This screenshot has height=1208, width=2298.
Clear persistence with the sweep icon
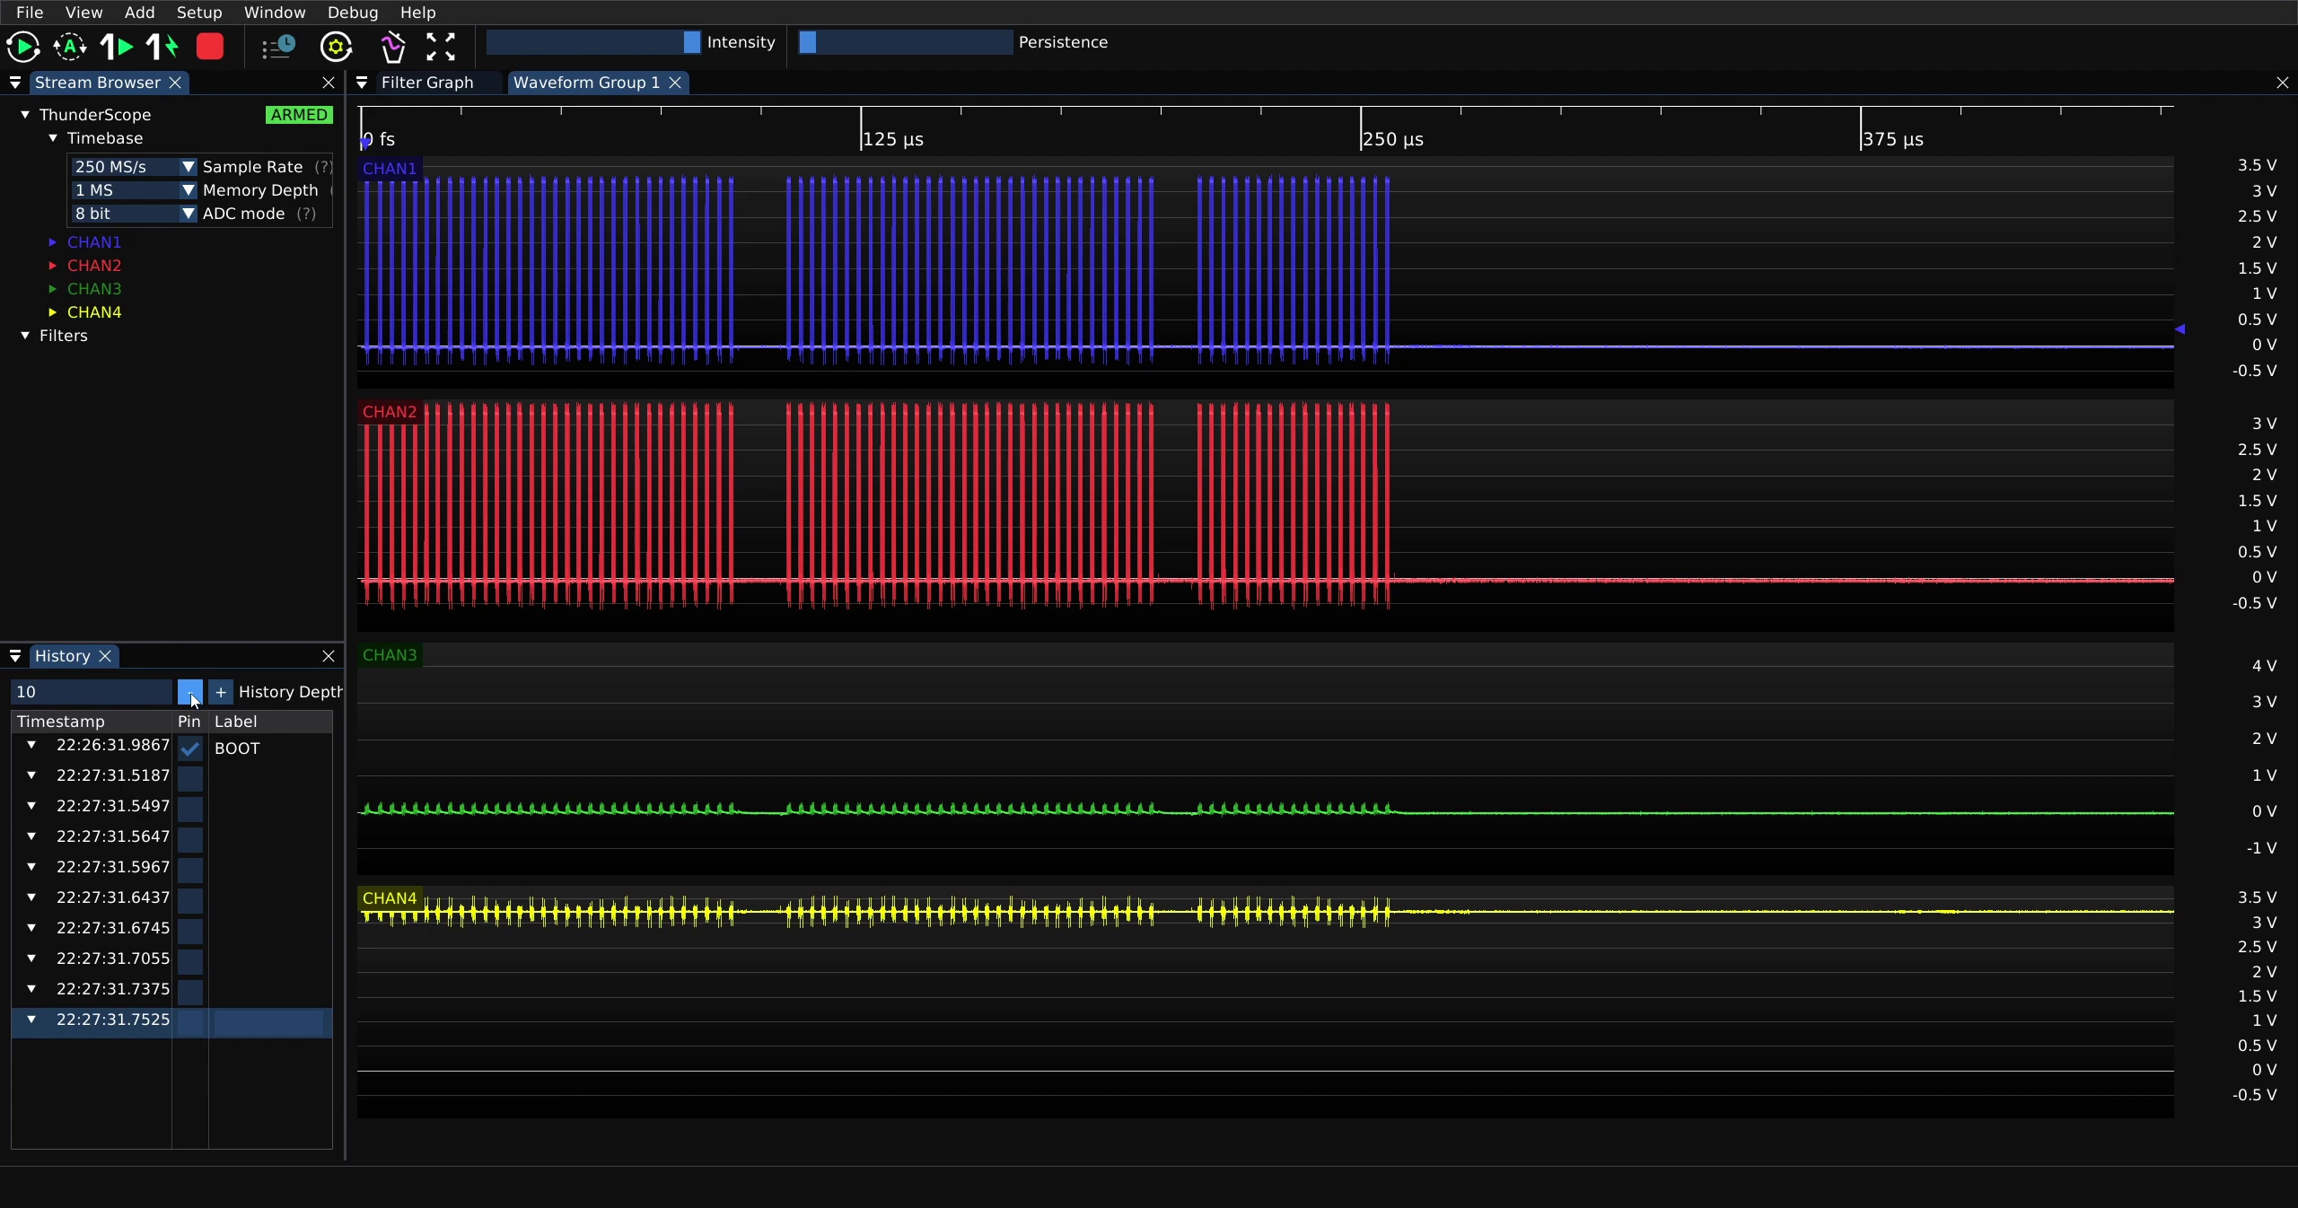pos(393,47)
